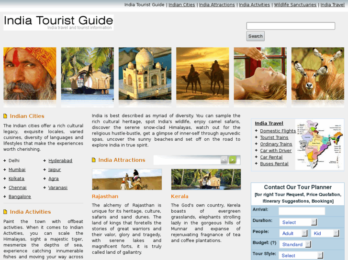
Task: Click the sadhu portrait banner image
Action: 30,73
